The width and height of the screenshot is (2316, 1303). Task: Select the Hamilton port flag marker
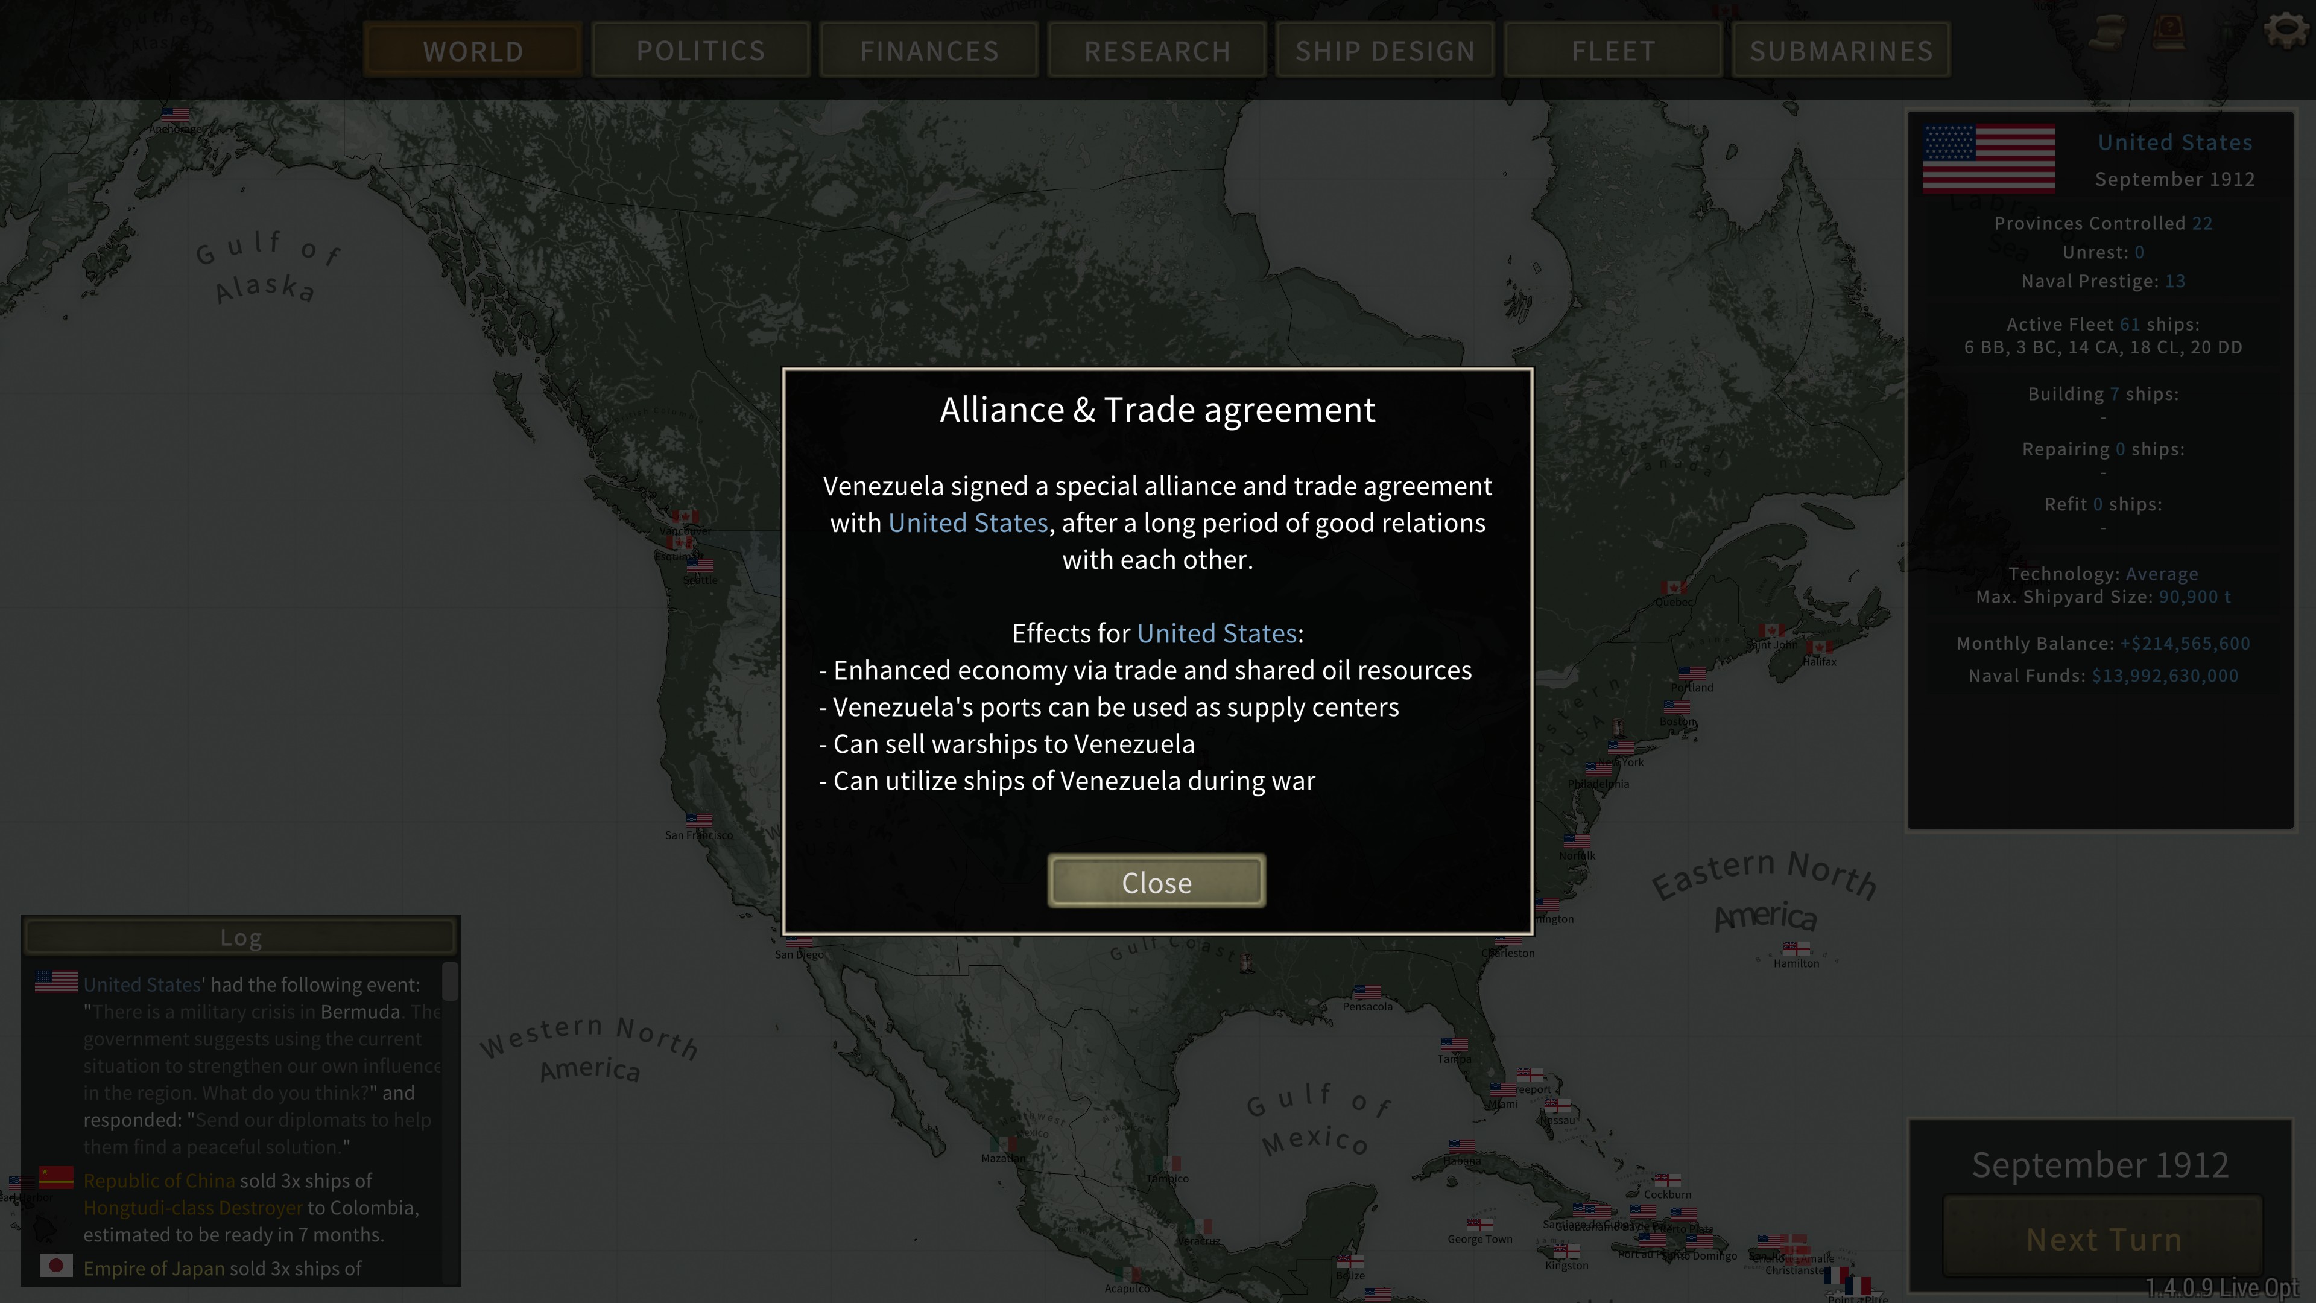(1796, 949)
